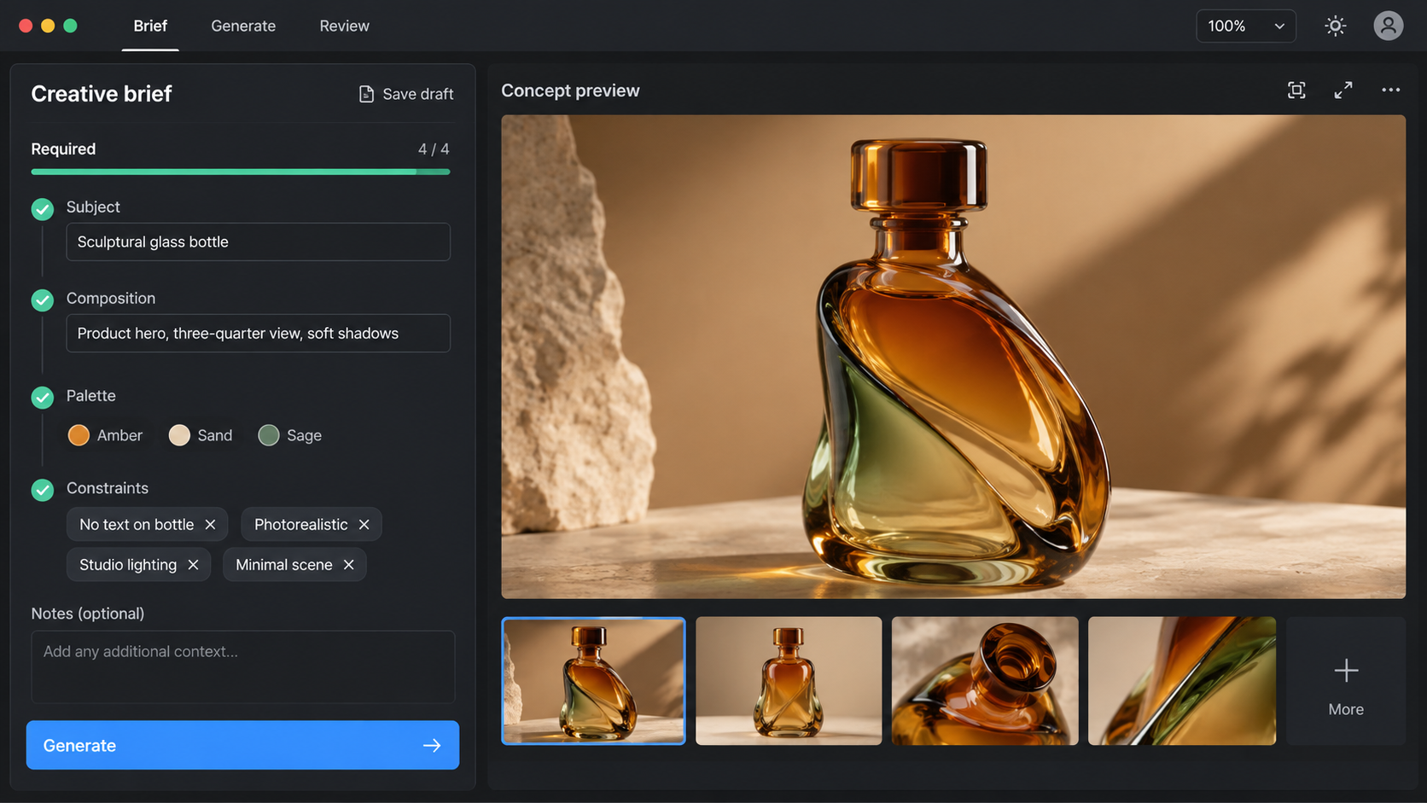
Task: Click the 'No text on bottle' tag label
Action: 137,525
